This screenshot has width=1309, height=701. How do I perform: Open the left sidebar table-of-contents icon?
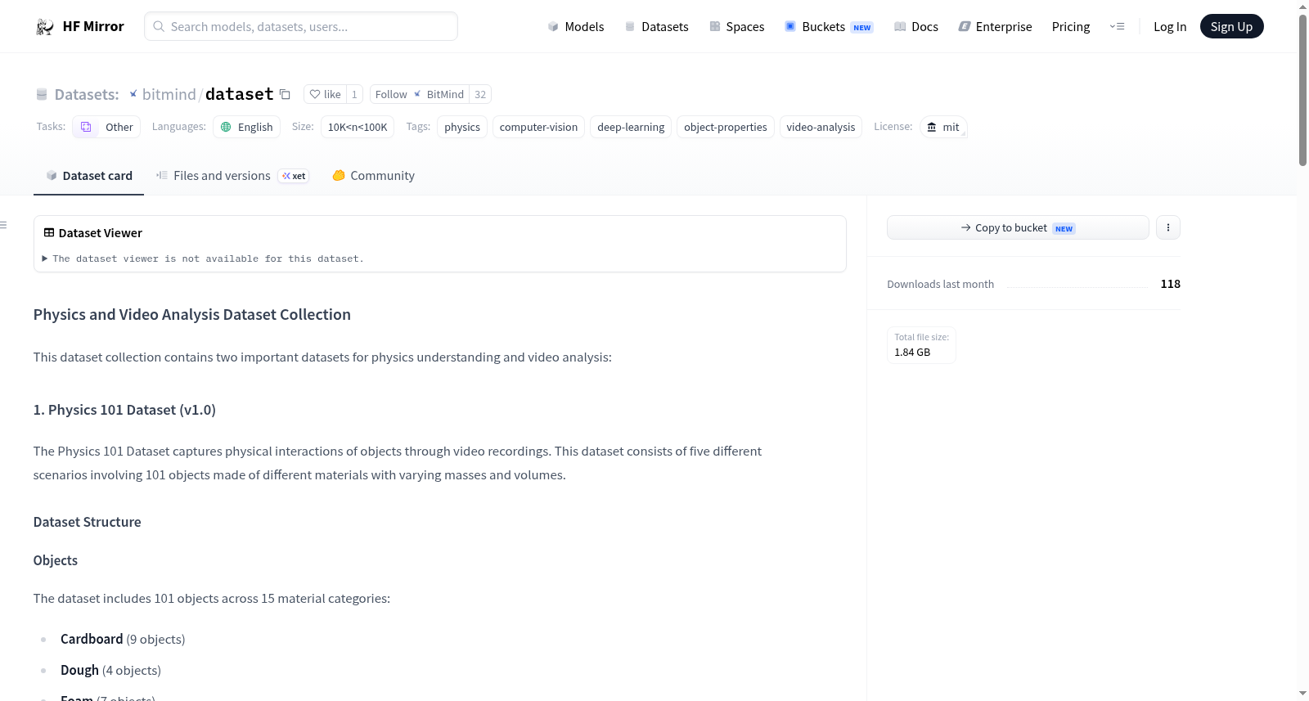point(3,225)
